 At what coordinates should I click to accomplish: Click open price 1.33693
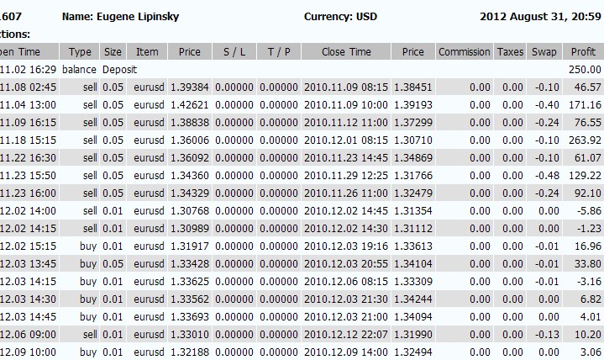pos(190,317)
